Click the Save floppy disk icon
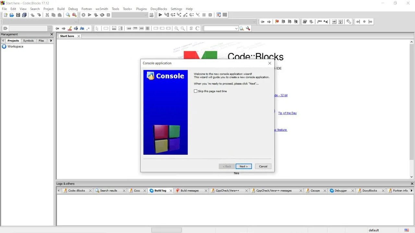The image size is (415, 233). click(18, 15)
